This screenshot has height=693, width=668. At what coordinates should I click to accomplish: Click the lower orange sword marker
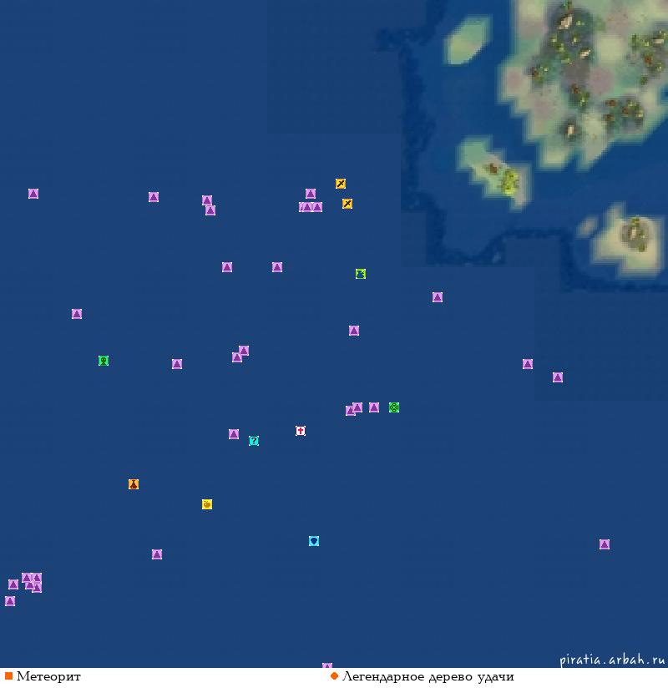tap(347, 204)
